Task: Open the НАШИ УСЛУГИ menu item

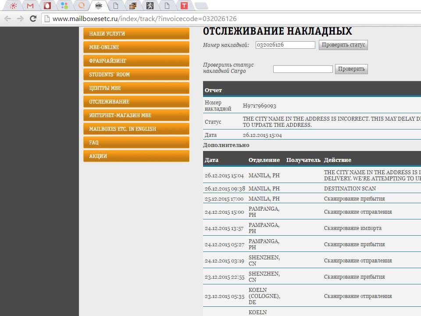Action: click(136, 34)
